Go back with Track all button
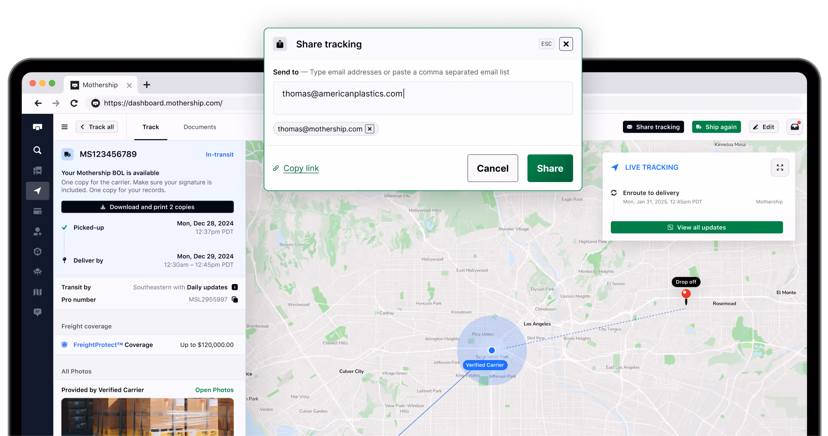This screenshot has height=436, width=828. click(x=97, y=127)
